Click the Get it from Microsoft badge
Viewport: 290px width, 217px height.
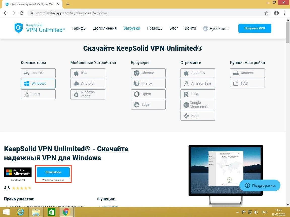pyautogui.click(x=18, y=172)
